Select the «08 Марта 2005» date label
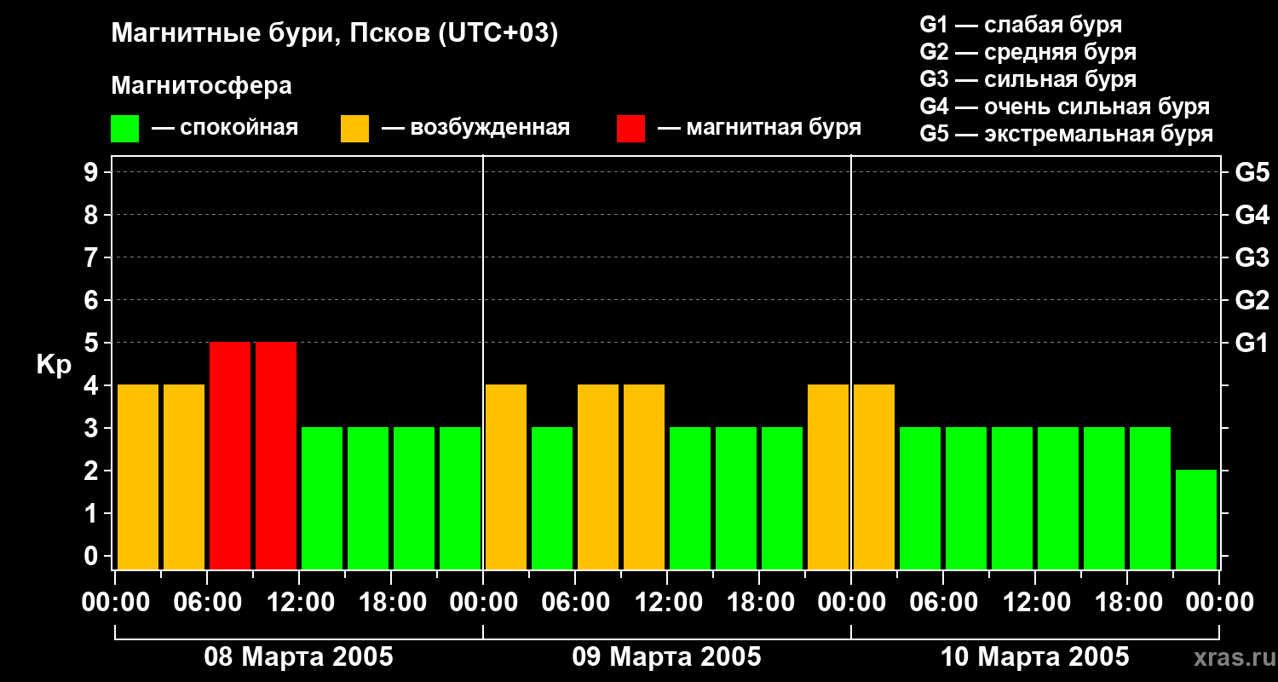The height and width of the screenshot is (682, 1278). click(298, 657)
